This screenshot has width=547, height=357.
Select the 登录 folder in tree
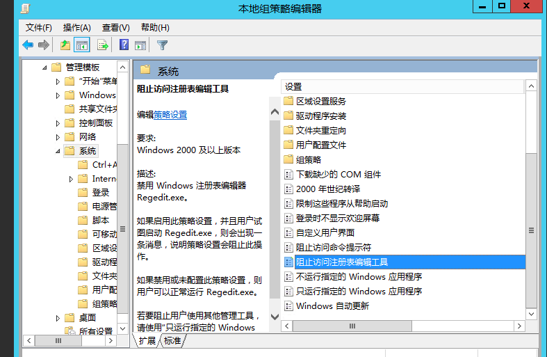(x=101, y=193)
